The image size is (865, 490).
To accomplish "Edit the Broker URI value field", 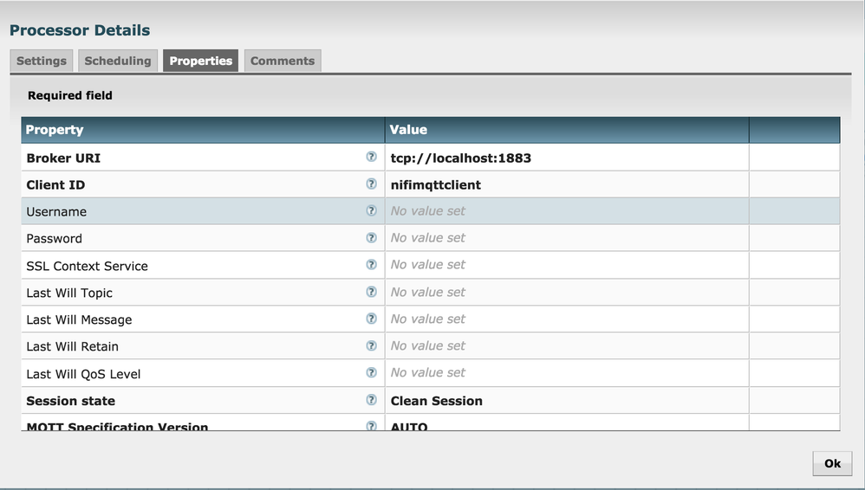I will [x=566, y=158].
